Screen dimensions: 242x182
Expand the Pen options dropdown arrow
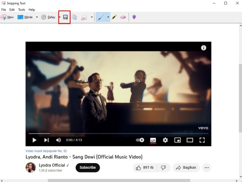(108, 17)
